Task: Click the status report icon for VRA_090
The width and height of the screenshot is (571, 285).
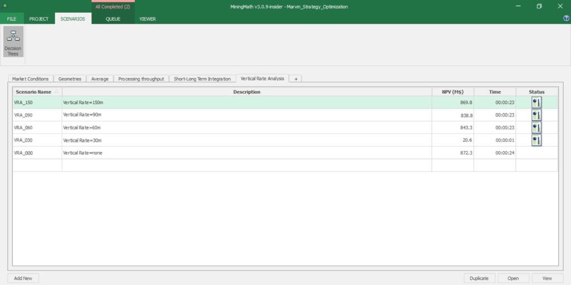Action: pyautogui.click(x=536, y=115)
